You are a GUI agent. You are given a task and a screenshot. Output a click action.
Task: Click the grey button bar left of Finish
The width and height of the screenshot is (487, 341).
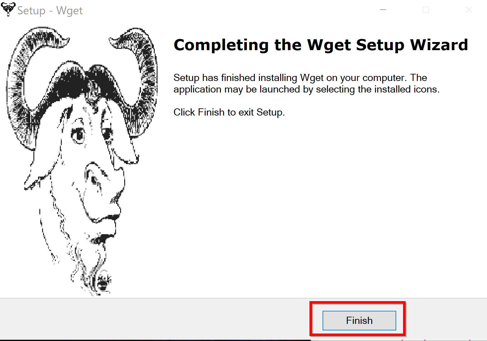pos(156,319)
